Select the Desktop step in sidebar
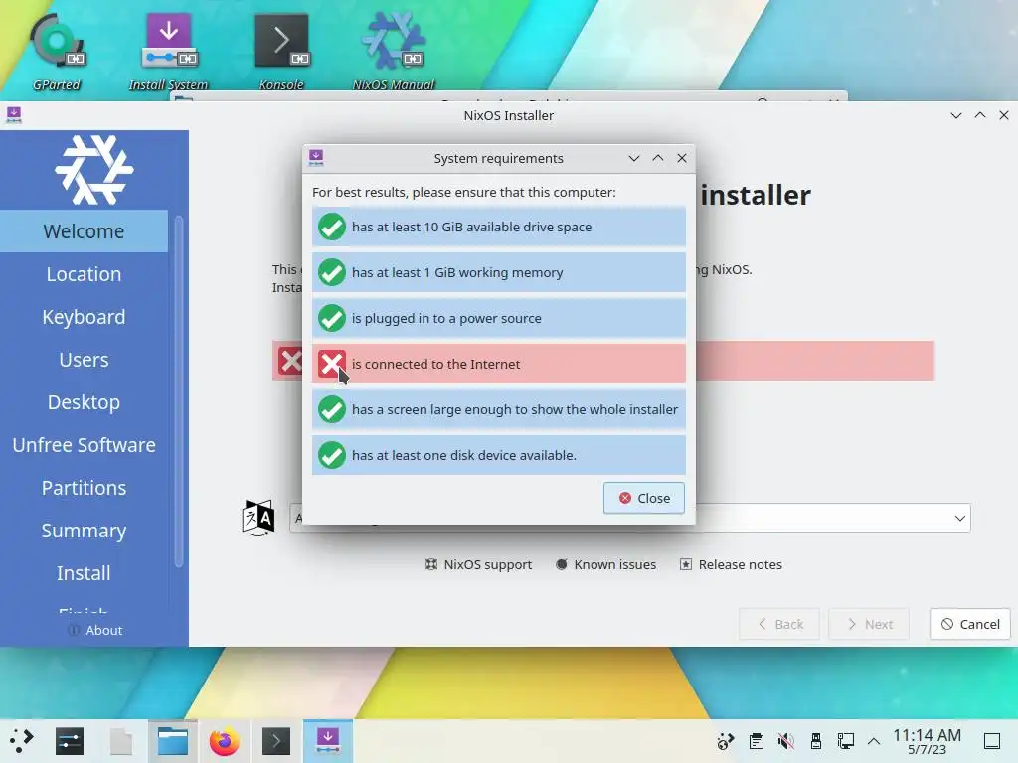 [84, 402]
